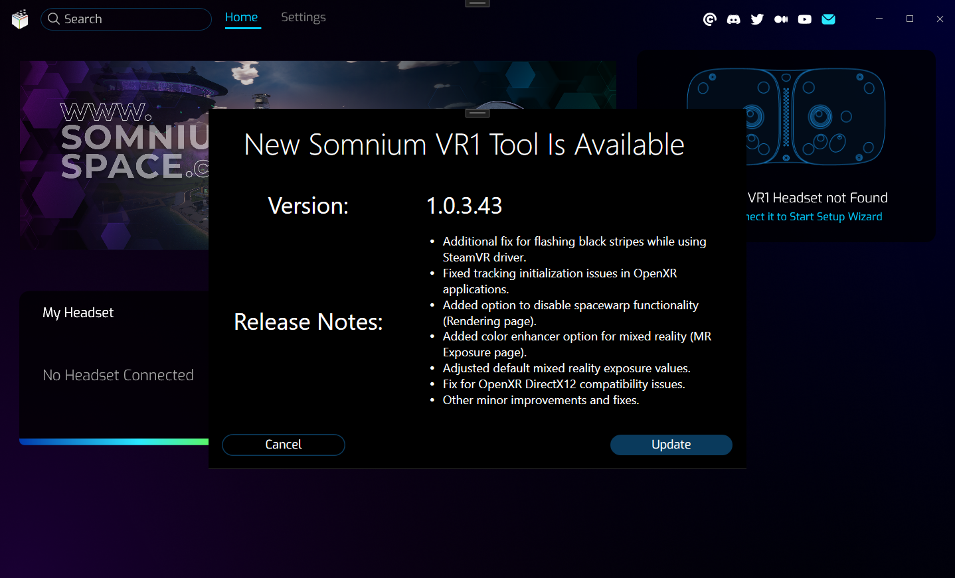Click the magnifier icon in search box
The image size is (955, 578).
pos(54,19)
